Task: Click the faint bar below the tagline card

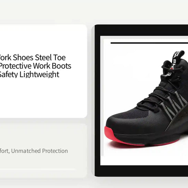Action: [x=38, y=169]
